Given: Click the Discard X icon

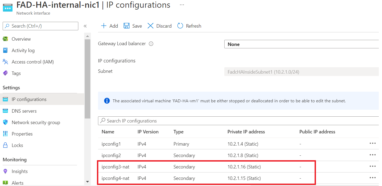Looking at the screenshot, I should (x=151, y=26).
